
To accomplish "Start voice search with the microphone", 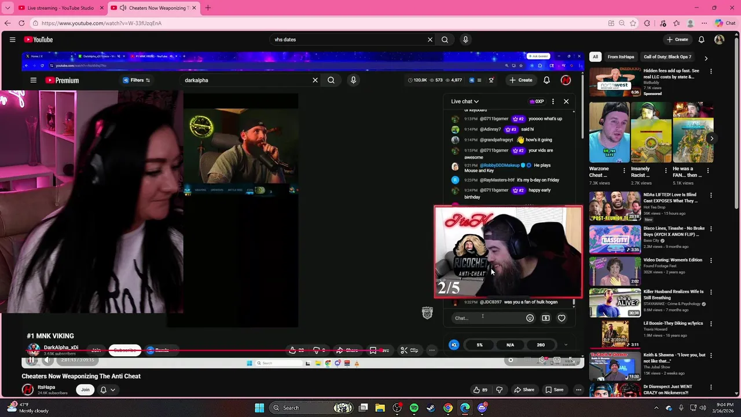I will [465, 39].
